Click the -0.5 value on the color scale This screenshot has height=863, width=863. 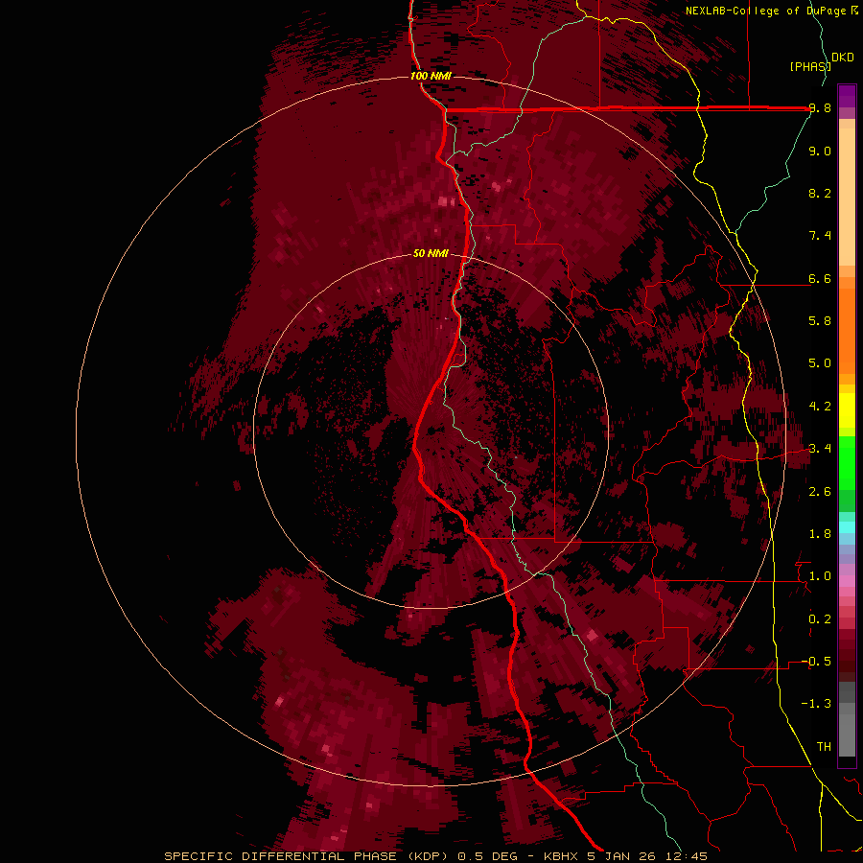point(816,662)
